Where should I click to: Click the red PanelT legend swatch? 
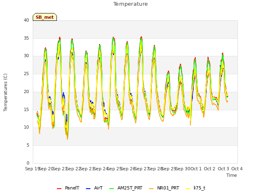click(x=59, y=189)
